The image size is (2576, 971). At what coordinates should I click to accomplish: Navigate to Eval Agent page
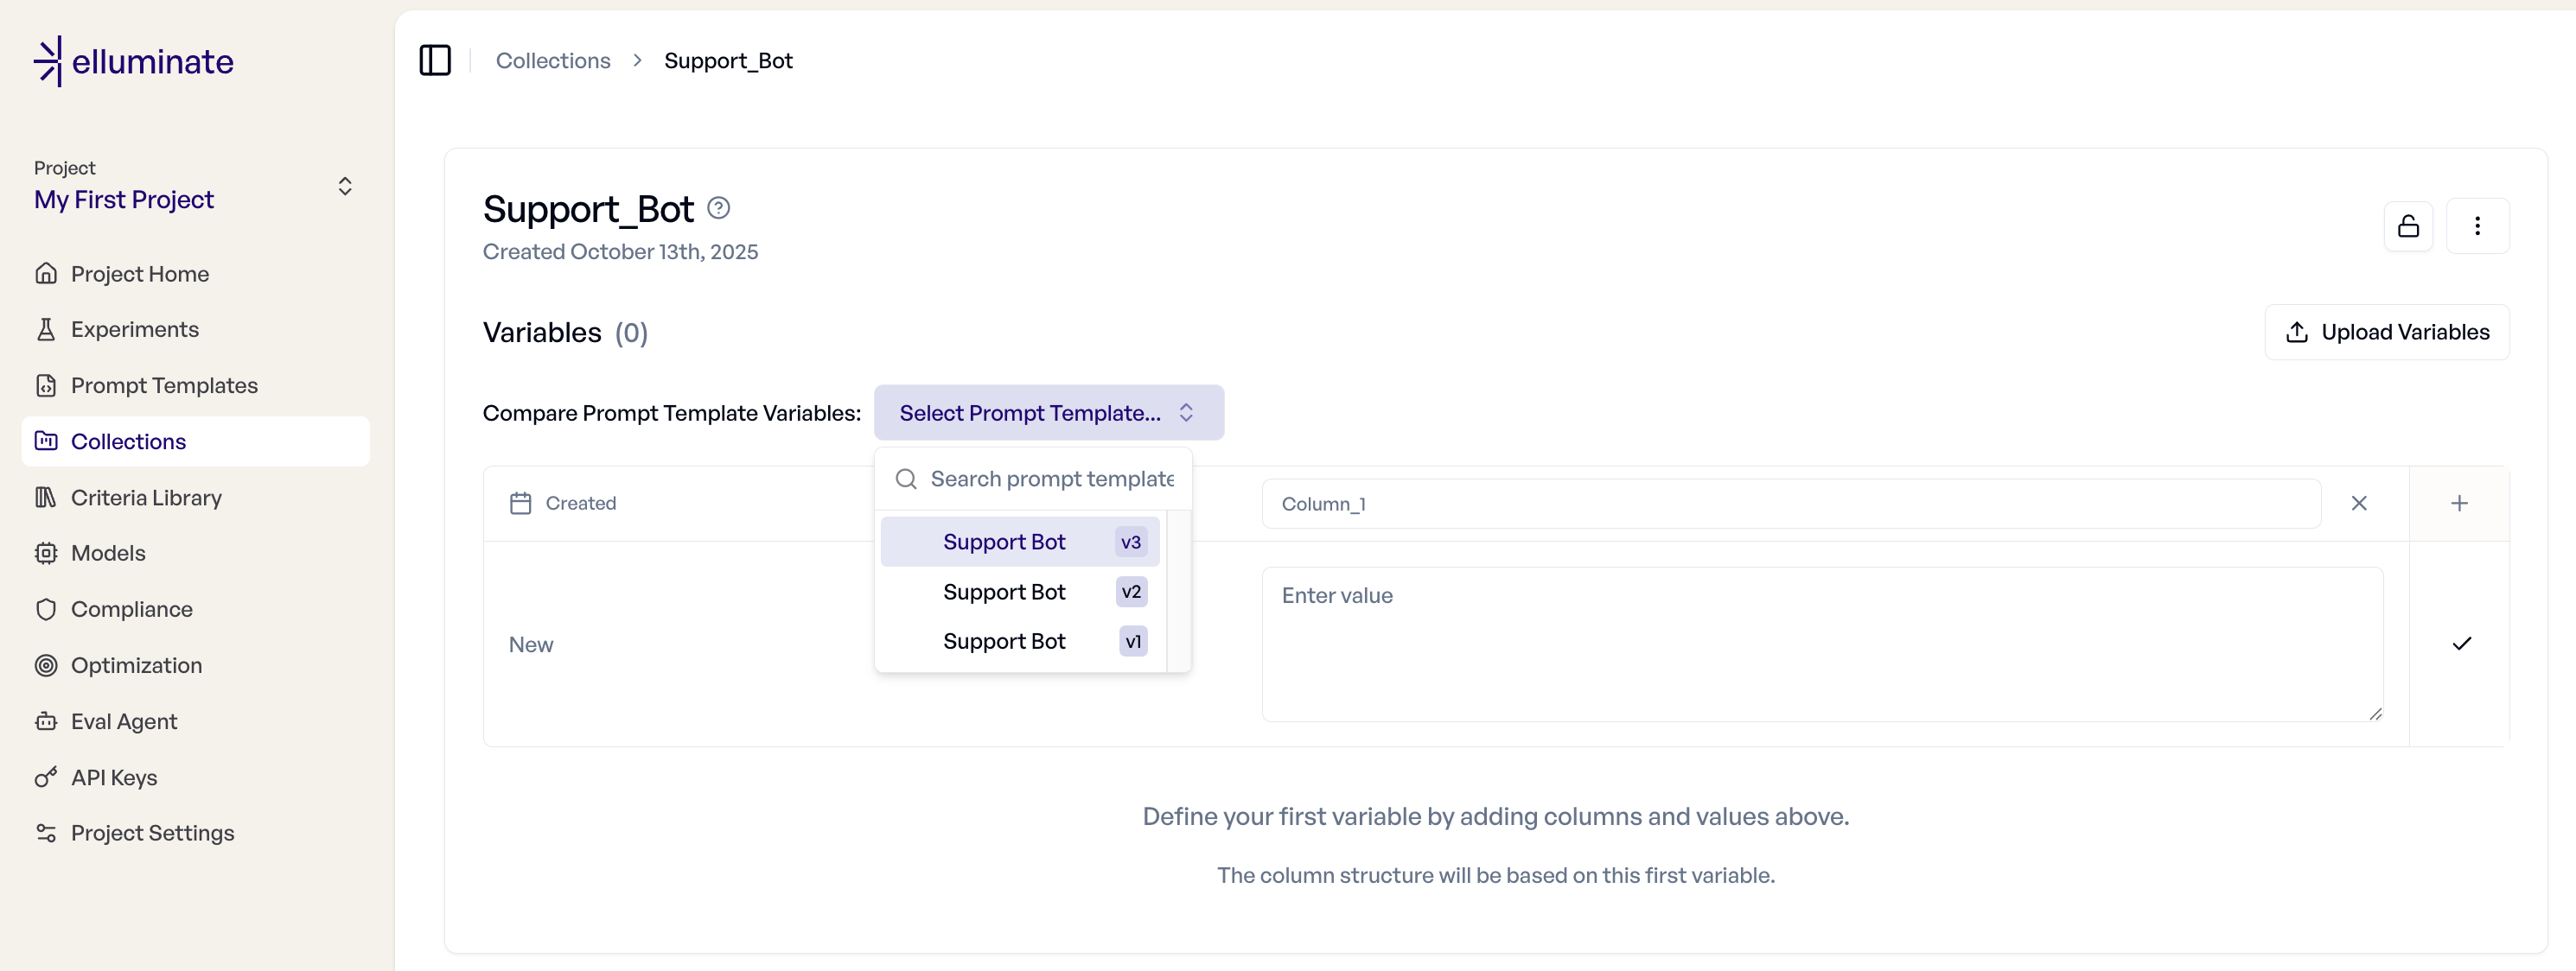click(x=124, y=721)
